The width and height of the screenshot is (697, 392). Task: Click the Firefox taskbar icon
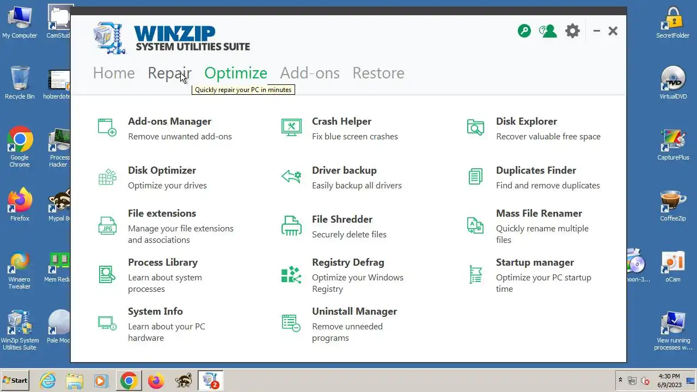156,381
